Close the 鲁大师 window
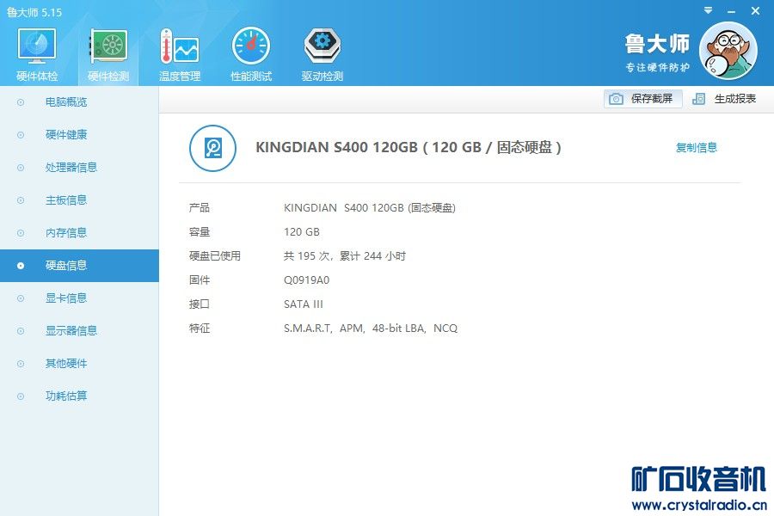This screenshot has height=516, width=774. [x=755, y=11]
